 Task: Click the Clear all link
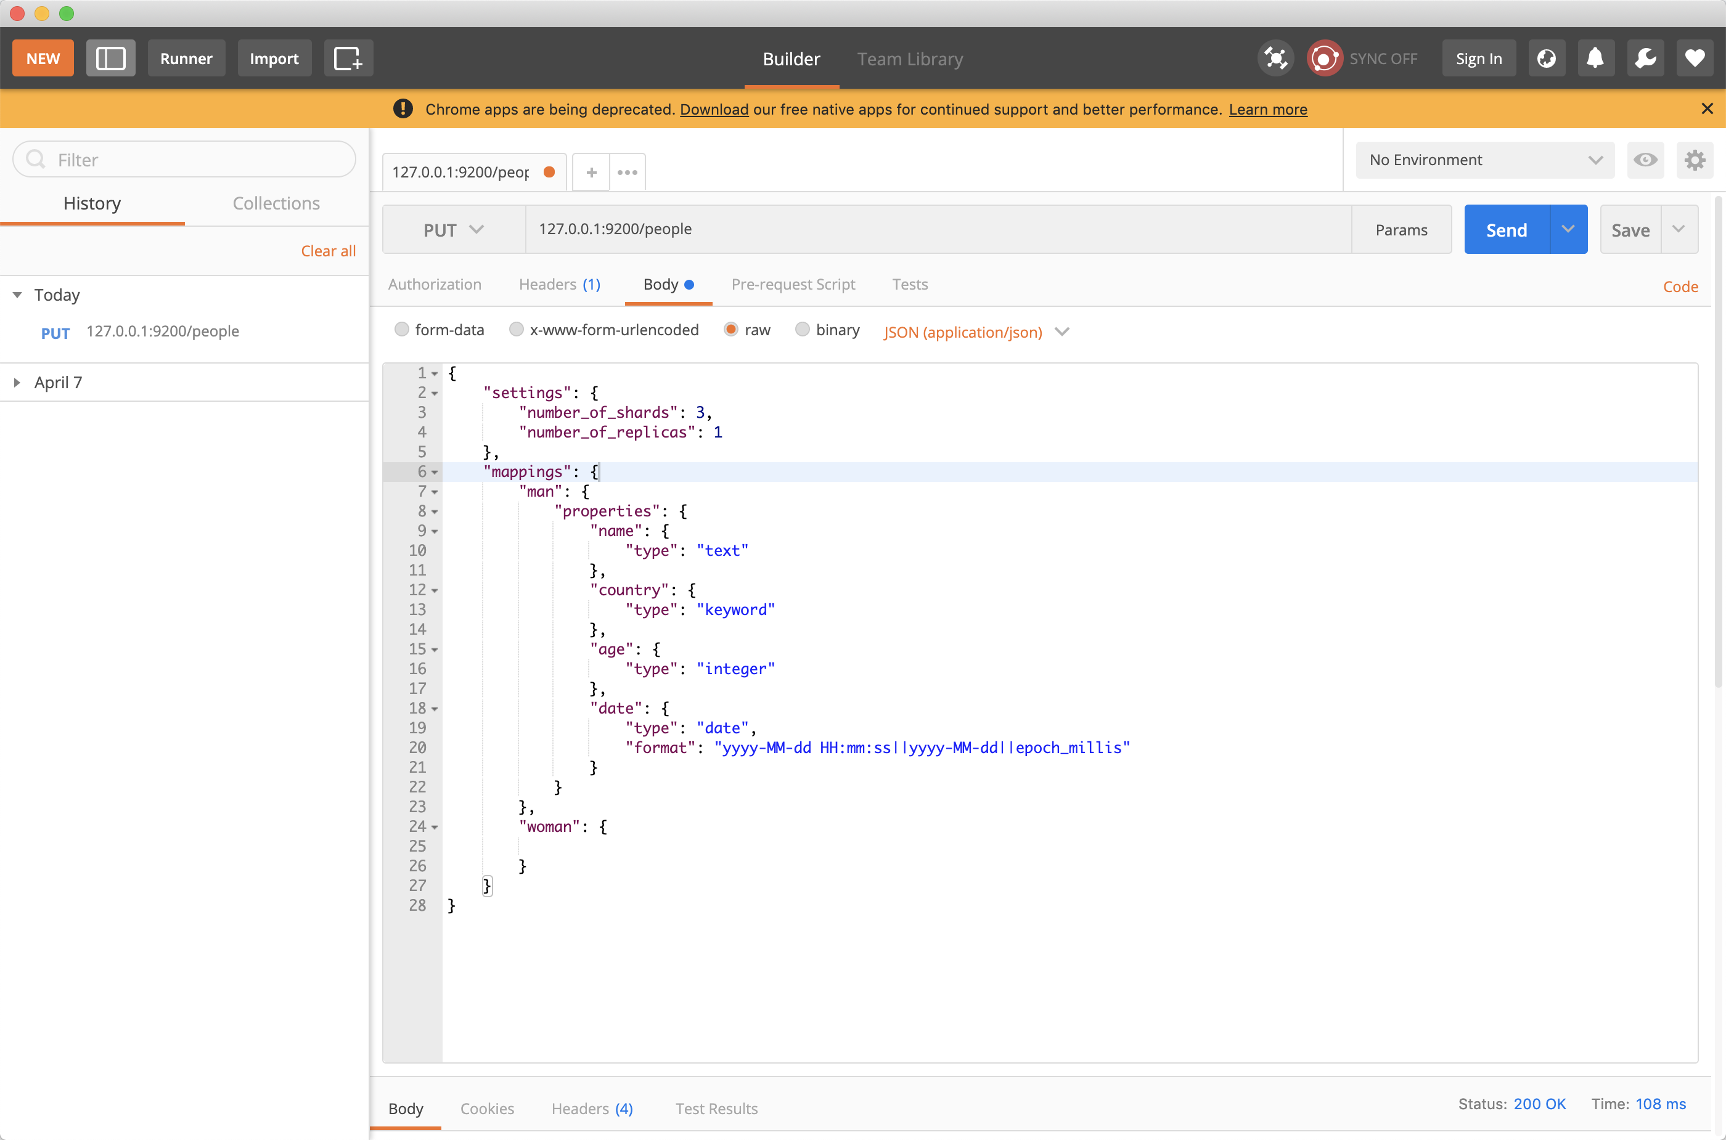pyautogui.click(x=328, y=251)
